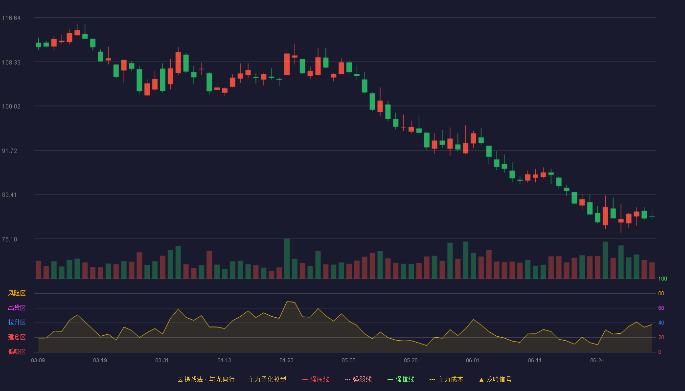This screenshot has height=391, width=685.
Task: Click the red dash icon beside 强压线
Action: (x=305, y=379)
